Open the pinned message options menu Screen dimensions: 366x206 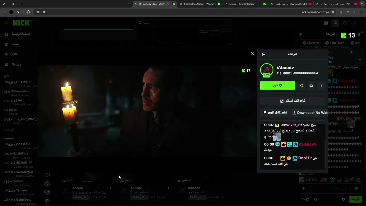360,52
